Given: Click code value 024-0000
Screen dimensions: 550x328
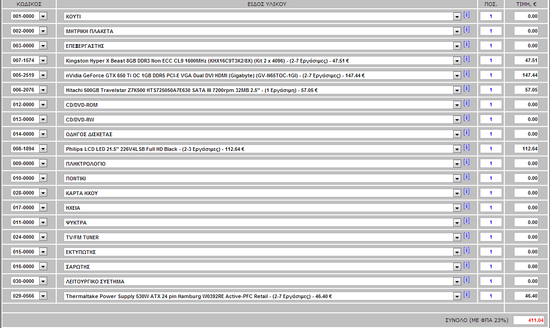Looking at the screenshot, I should [x=24, y=237].
